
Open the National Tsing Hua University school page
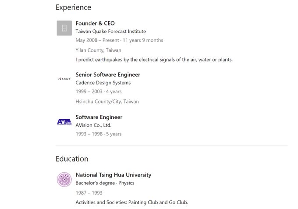point(113,175)
